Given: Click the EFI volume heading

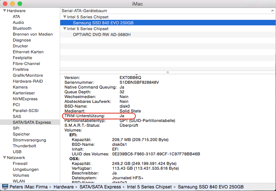Looking at the screenshot, I should tap(73, 135).
